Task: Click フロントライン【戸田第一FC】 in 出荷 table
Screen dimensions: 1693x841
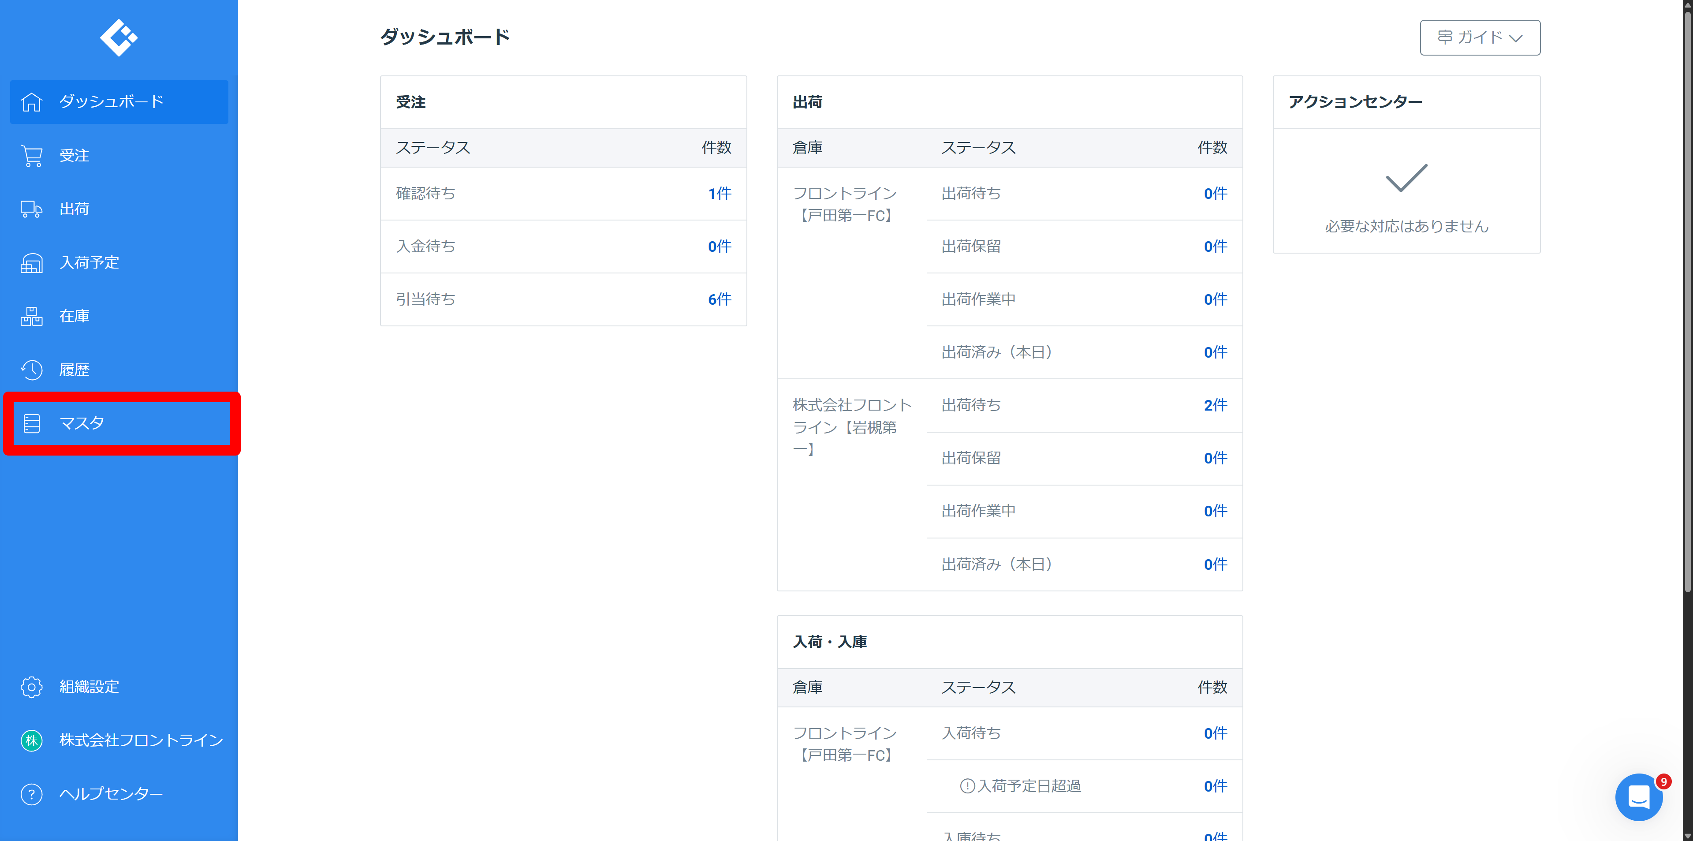Action: pos(845,205)
